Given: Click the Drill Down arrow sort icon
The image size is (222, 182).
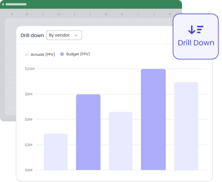Looking at the screenshot, I should point(196,30).
